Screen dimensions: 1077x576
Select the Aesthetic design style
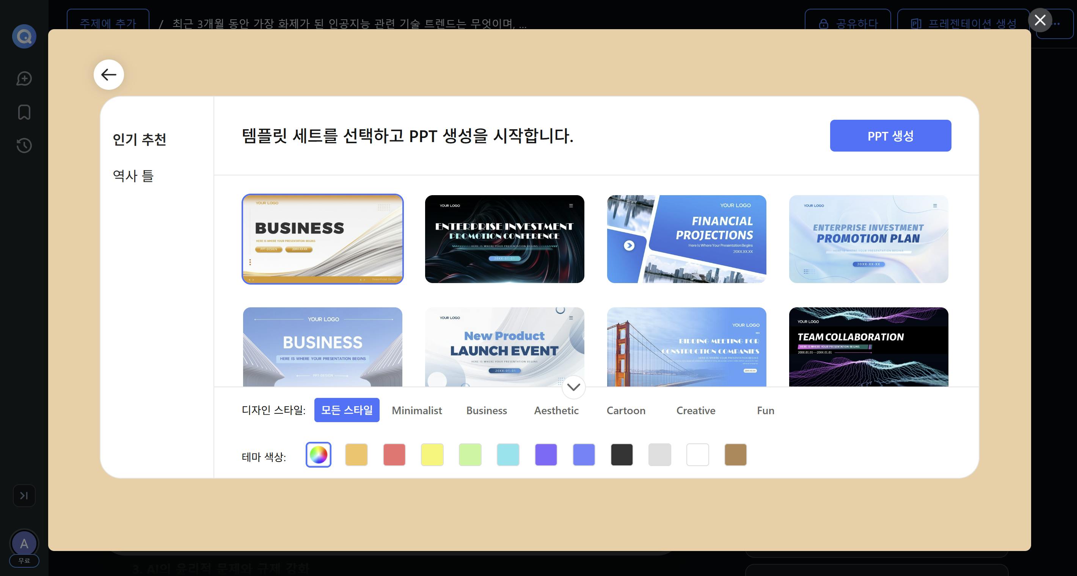coord(556,411)
